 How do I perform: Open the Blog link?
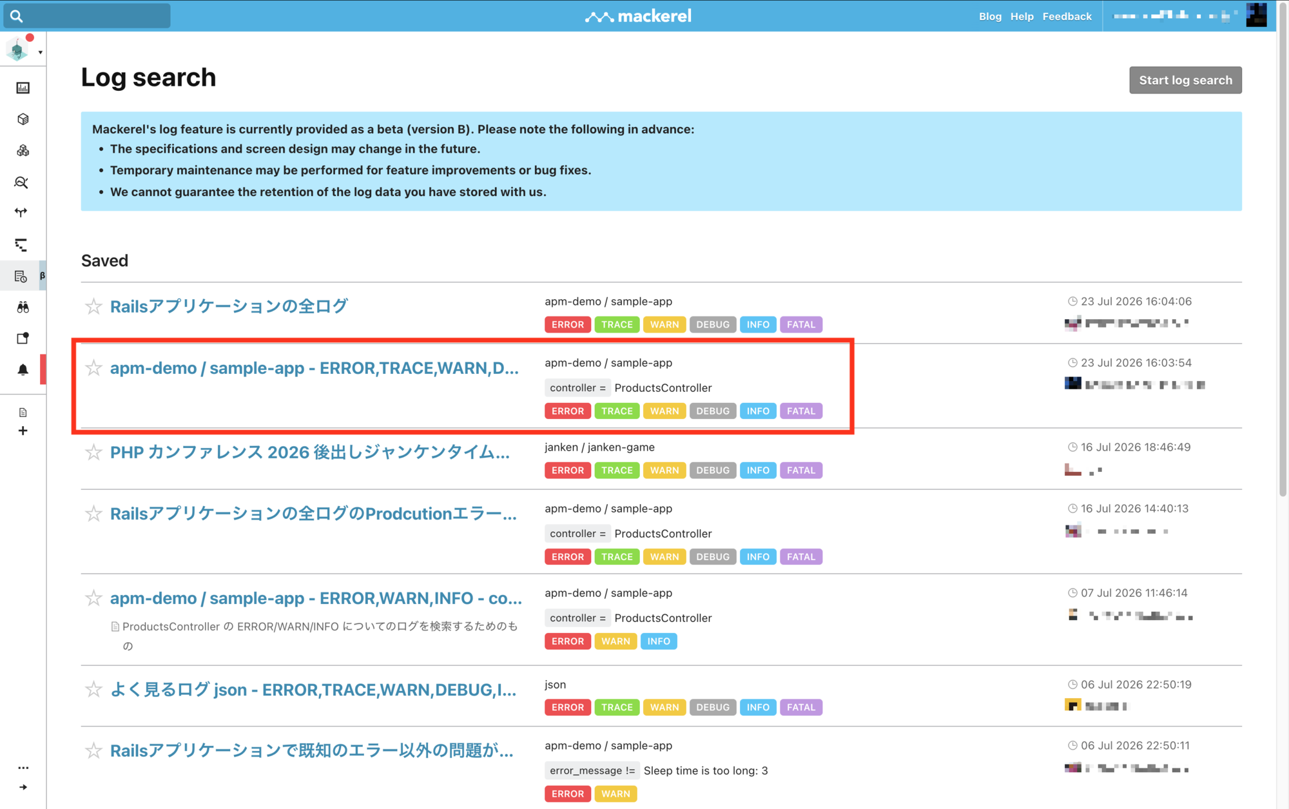990,17
